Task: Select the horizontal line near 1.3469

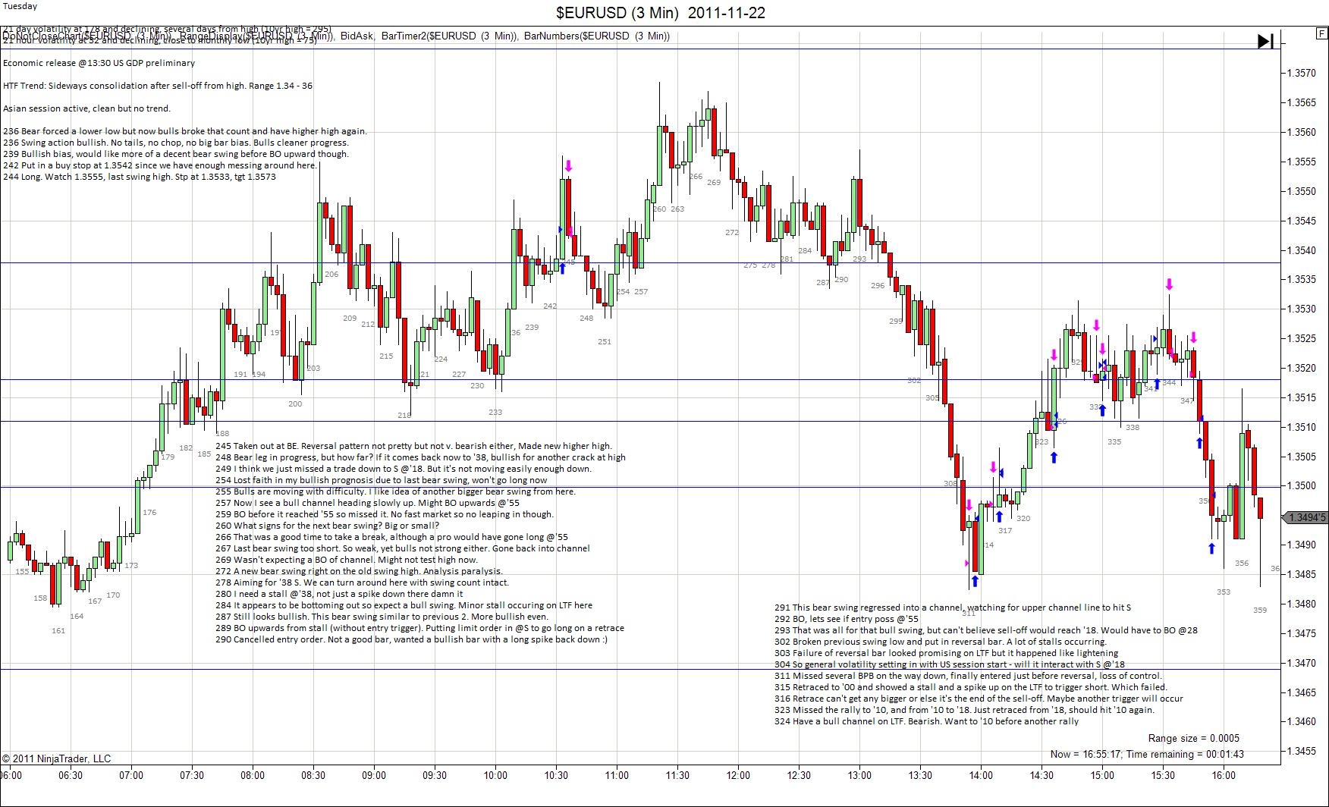Action: click(641, 669)
